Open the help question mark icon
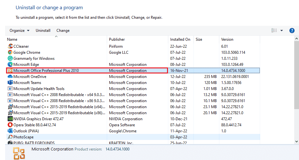 pyautogui.click(x=291, y=31)
